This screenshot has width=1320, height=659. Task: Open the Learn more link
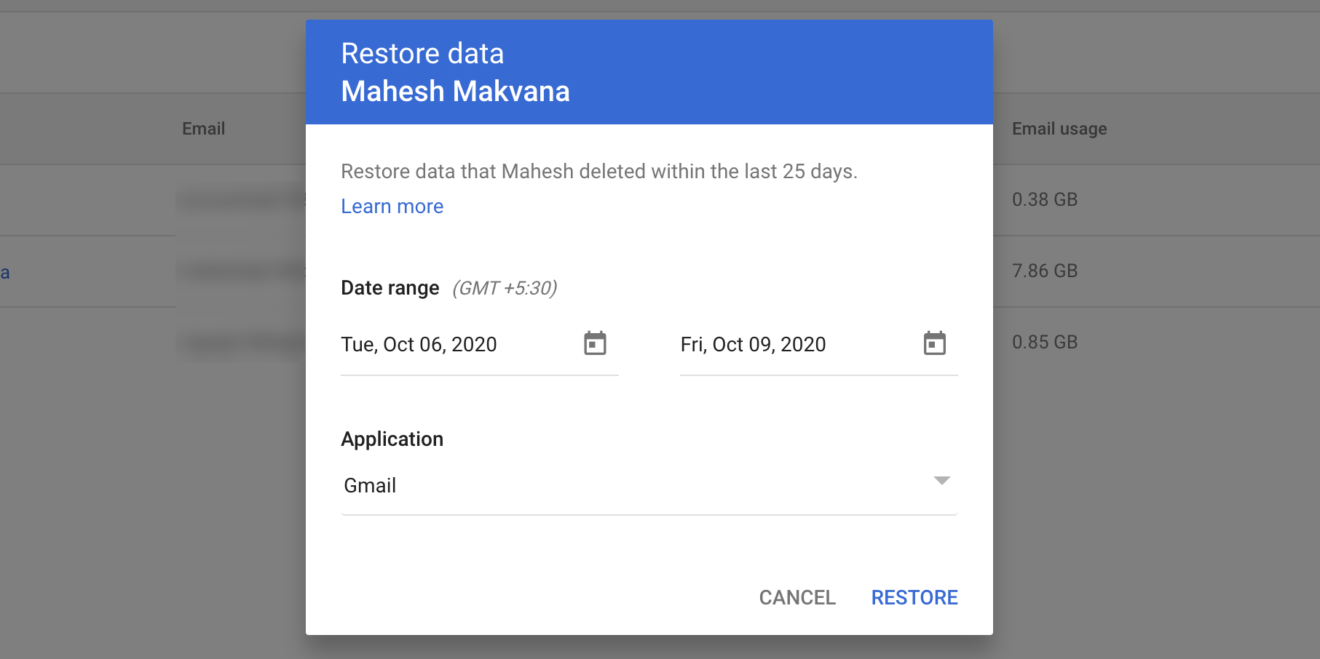(x=392, y=206)
